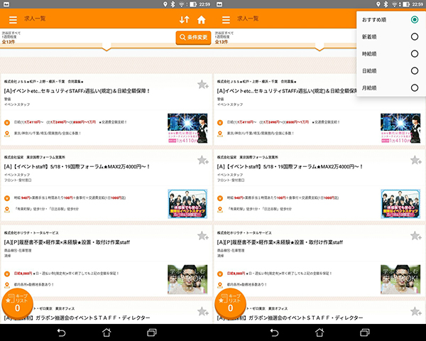Open hamburger menu in right screen
The image size is (426, 341).
click(226, 20)
